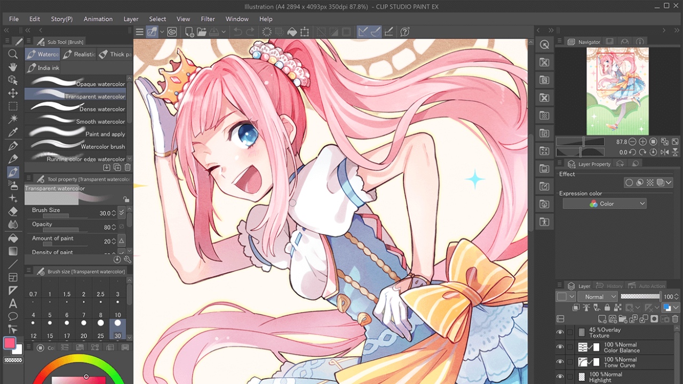
Task: Open the Filter menu
Action: click(x=208, y=19)
